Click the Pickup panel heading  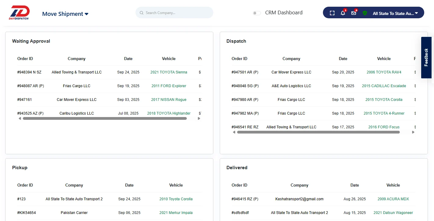pos(20,168)
